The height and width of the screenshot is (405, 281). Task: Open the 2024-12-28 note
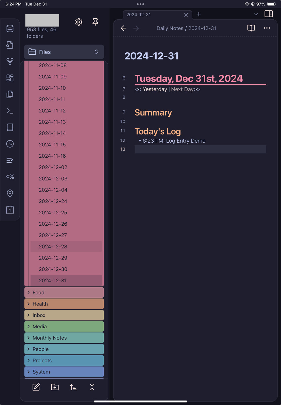[x=53, y=246]
